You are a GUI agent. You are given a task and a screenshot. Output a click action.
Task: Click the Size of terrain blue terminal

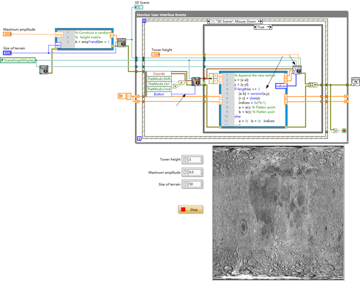tap(7, 53)
